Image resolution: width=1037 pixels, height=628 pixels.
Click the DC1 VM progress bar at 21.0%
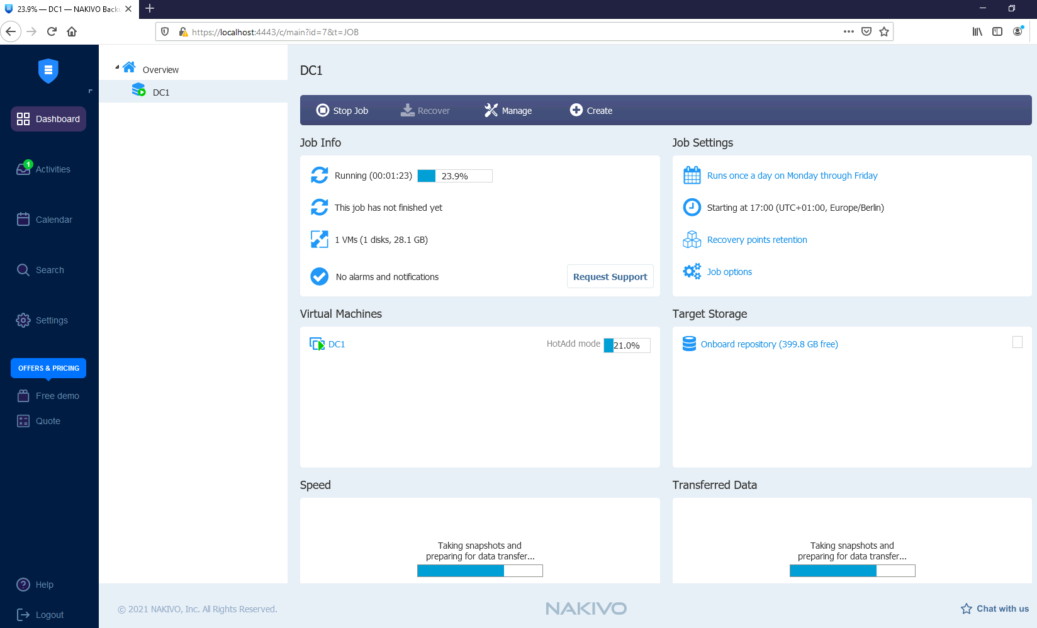click(627, 345)
